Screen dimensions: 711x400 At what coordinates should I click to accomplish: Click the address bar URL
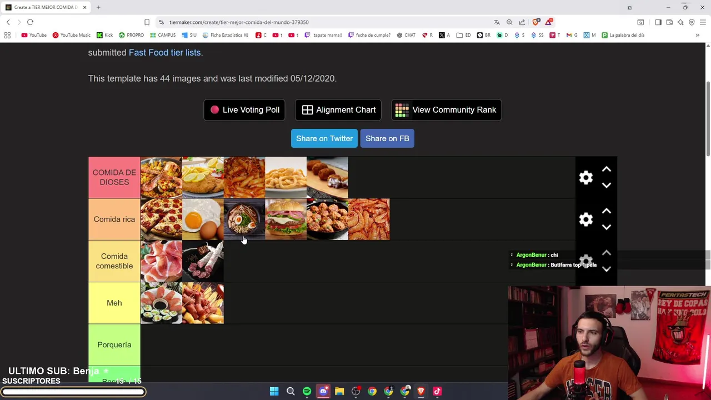point(239,22)
